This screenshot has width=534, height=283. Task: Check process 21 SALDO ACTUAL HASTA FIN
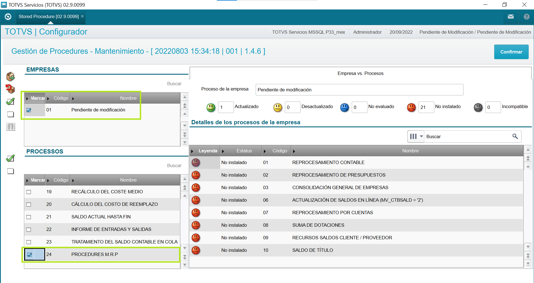29,217
